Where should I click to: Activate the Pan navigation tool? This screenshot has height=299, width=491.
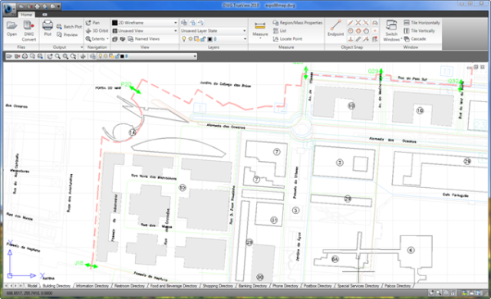coord(92,23)
